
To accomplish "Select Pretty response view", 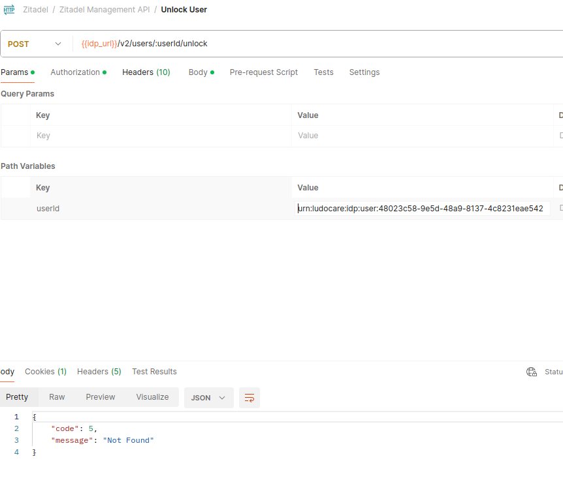I will [17, 397].
